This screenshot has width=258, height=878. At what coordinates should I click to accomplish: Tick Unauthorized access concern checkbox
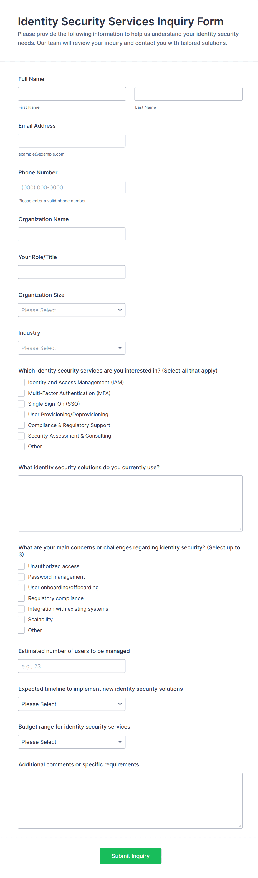(x=21, y=566)
